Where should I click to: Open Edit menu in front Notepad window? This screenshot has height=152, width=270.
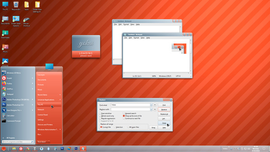[x=130, y=38]
